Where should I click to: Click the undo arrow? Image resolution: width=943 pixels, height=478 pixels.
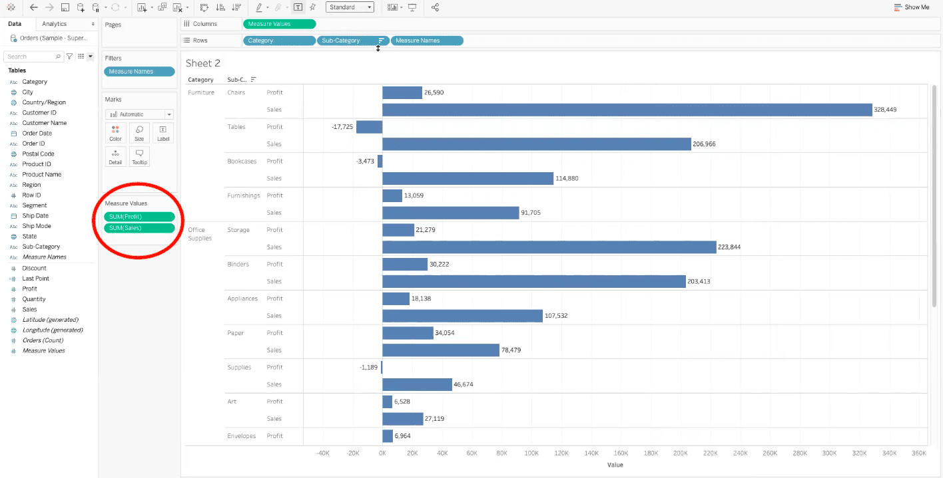point(33,7)
